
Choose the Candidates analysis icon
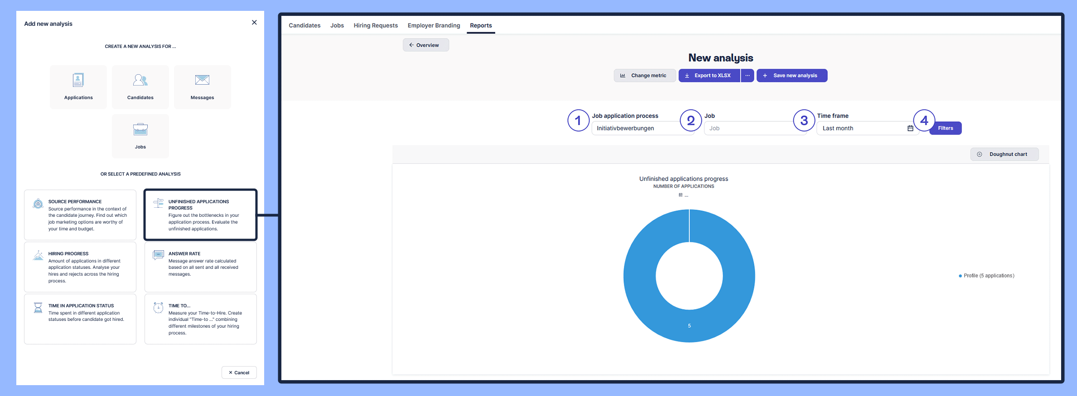coord(140,81)
